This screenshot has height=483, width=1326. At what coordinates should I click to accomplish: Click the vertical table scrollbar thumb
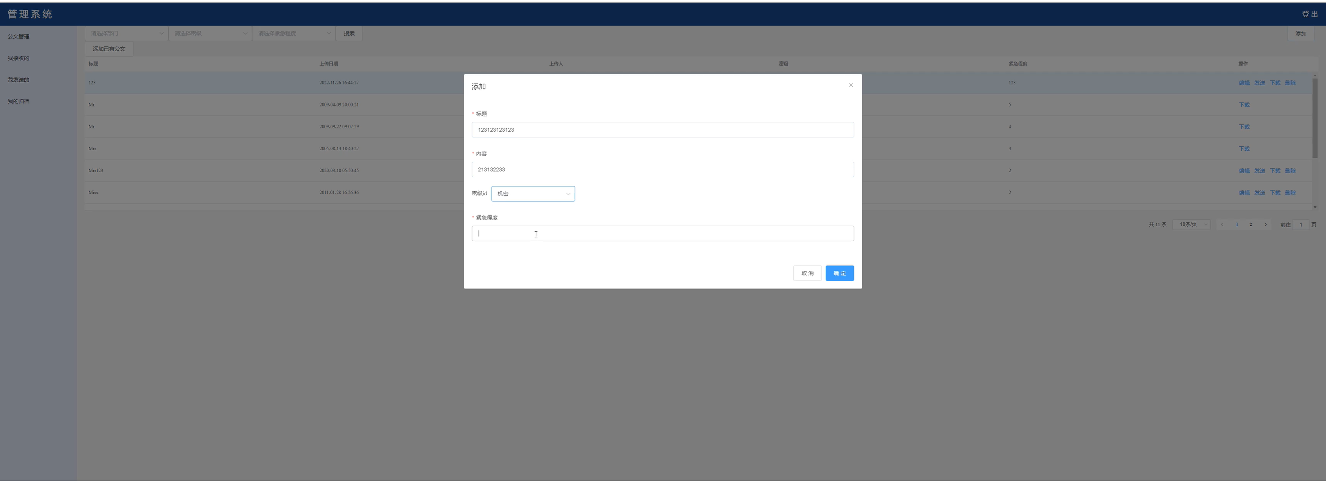tap(1315, 118)
